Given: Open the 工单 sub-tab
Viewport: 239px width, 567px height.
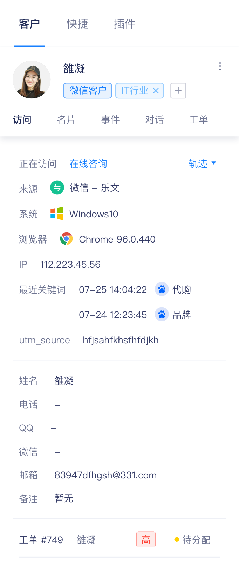Looking at the screenshot, I should tap(199, 120).
